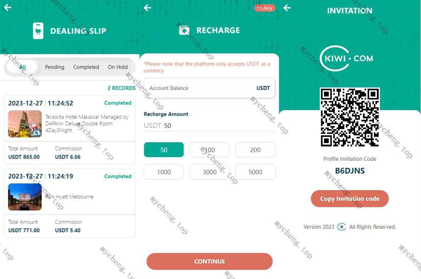Image resolution: width=421 pixels, height=279 pixels.
Task: Select the 1000 amount preset
Action: click(x=164, y=172)
